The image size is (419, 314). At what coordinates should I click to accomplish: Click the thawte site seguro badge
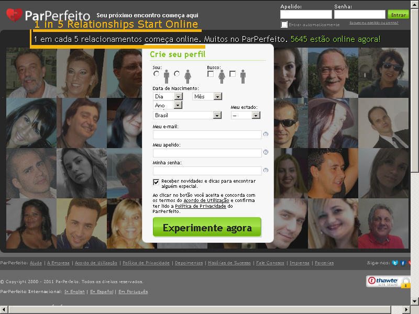click(x=388, y=282)
